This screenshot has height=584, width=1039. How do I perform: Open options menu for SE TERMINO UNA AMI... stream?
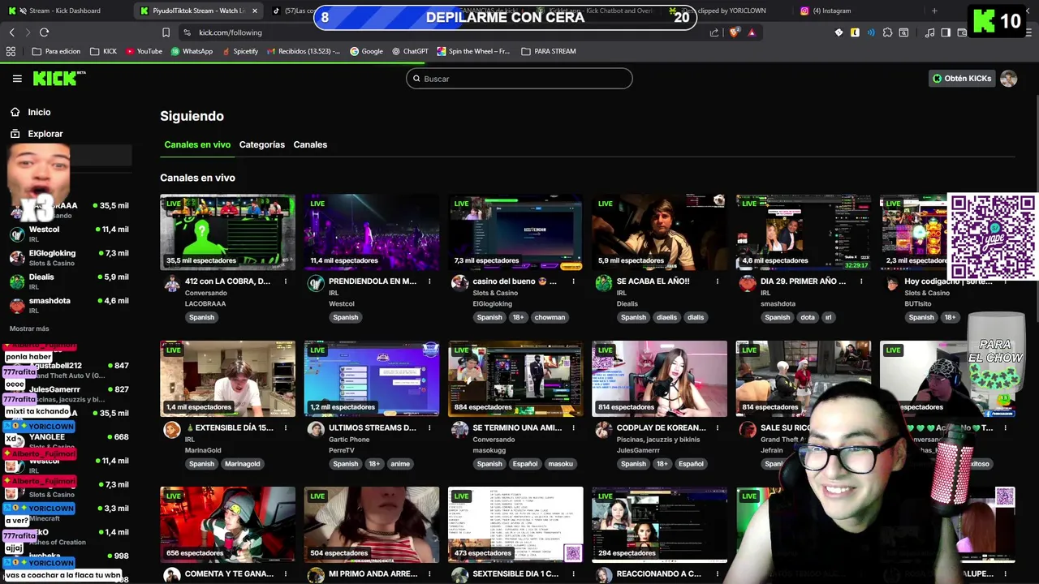click(x=573, y=427)
